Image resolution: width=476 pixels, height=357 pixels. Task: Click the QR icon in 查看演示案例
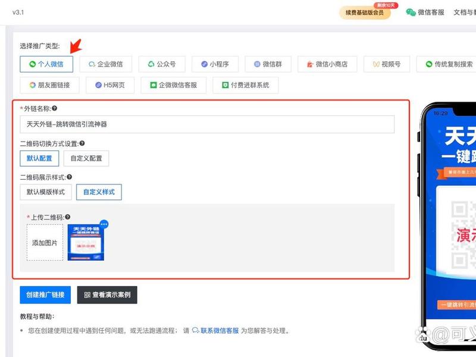point(87,295)
